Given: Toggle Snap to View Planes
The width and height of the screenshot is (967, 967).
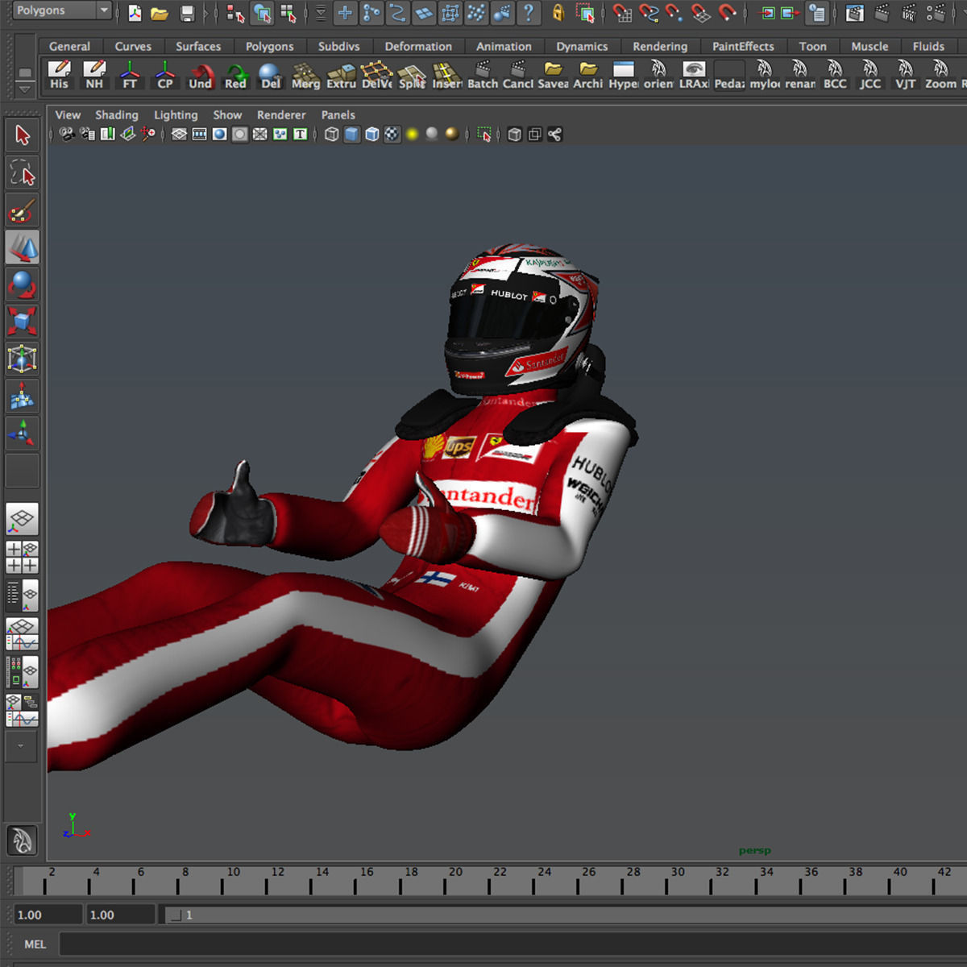Looking at the screenshot, I should coord(700,12).
